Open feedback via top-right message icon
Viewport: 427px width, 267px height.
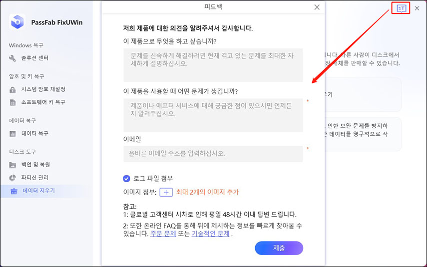coord(401,8)
